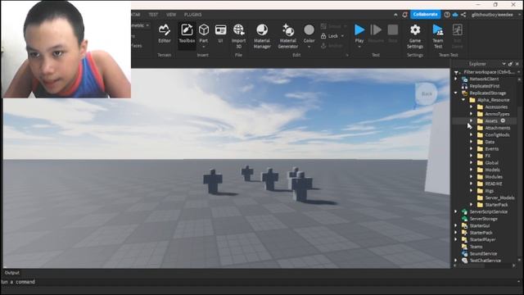Select ReplicatedFirst in Explorer
524x295 pixels.
(x=485, y=86)
